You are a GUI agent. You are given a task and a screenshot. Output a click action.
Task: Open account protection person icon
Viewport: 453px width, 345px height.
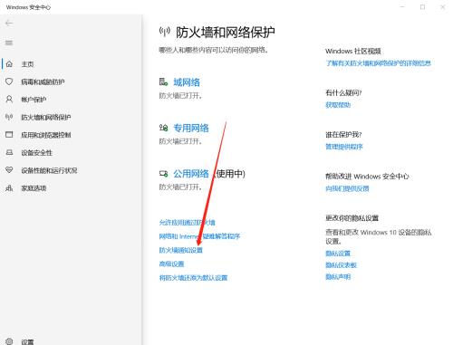tap(9, 100)
